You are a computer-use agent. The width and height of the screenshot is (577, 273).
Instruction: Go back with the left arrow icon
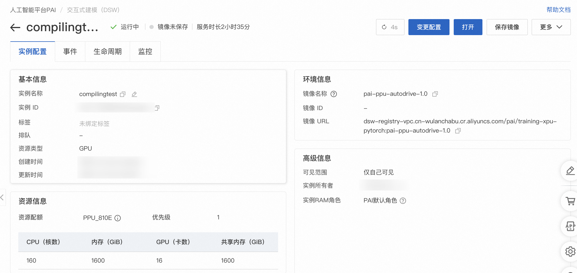point(15,27)
